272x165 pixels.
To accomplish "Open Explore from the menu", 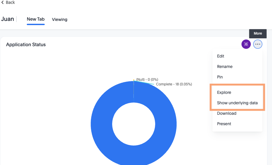I will (x=224, y=92).
